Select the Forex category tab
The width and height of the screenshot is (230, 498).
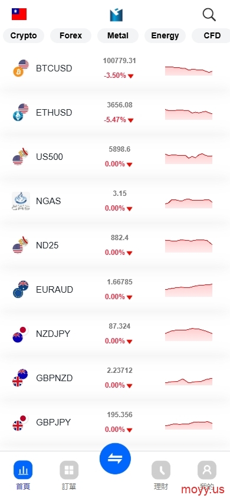[71, 35]
